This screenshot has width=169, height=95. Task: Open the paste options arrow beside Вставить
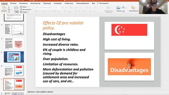click(x=6, y=8)
